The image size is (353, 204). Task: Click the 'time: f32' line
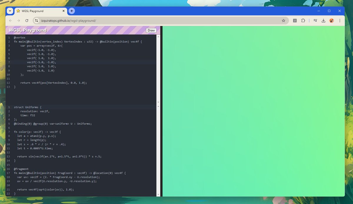pyautogui.click(x=27, y=115)
